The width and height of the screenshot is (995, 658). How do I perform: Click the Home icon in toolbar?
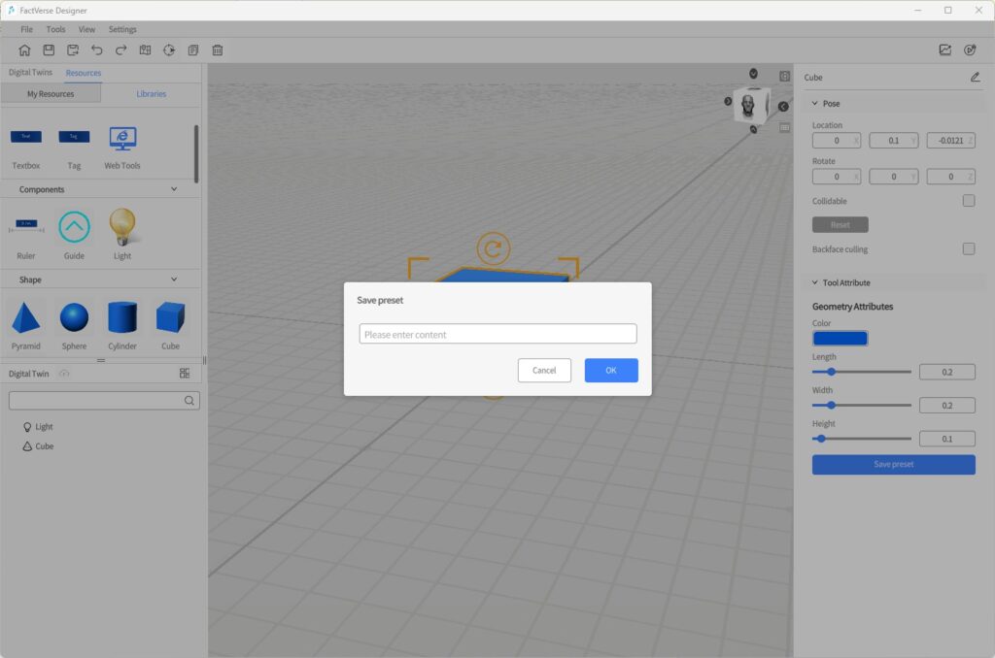click(x=25, y=50)
